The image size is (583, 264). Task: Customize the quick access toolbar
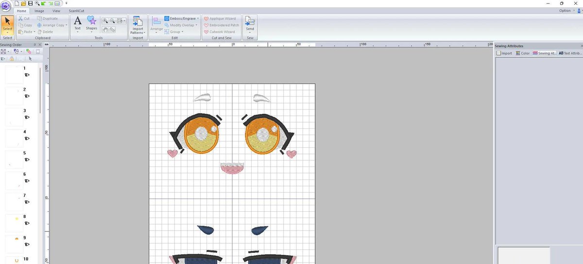click(x=66, y=3)
